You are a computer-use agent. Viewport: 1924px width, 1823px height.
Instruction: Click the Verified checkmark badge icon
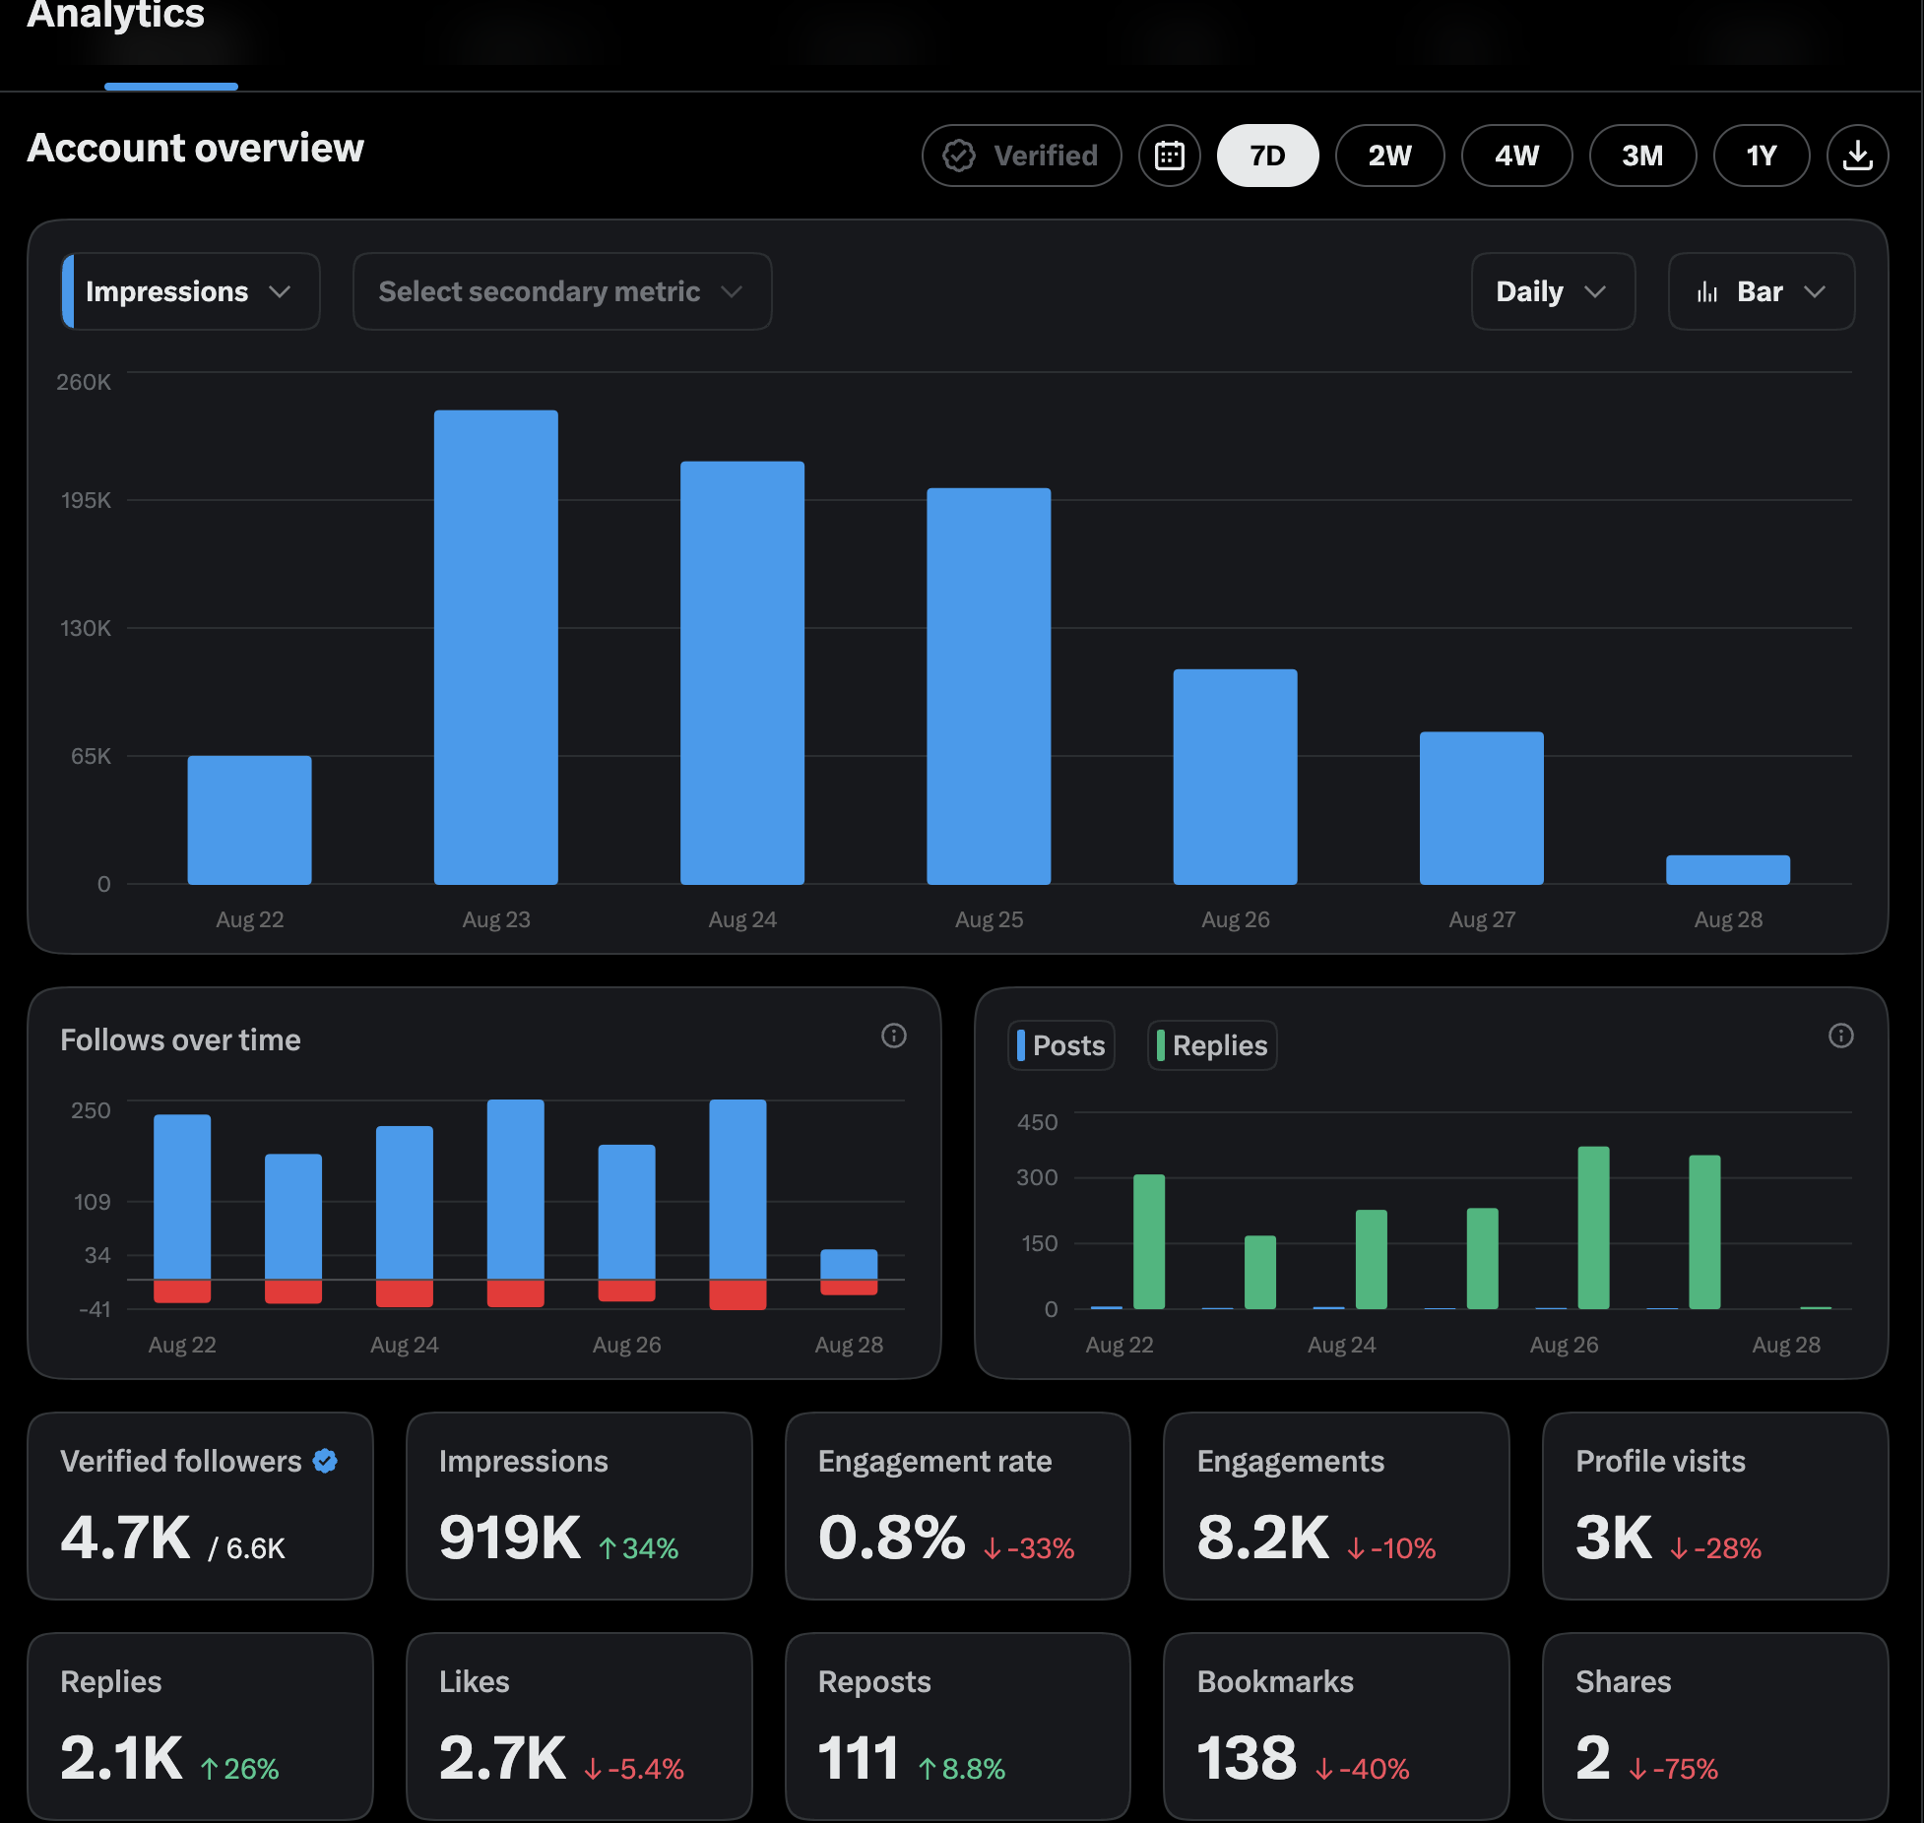(x=959, y=156)
